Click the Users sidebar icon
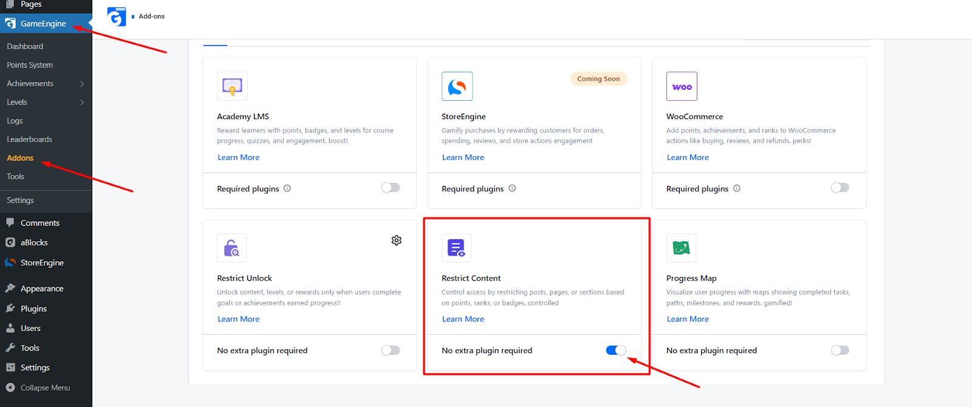The height and width of the screenshot is (407, 972). [x=10, y=328]
